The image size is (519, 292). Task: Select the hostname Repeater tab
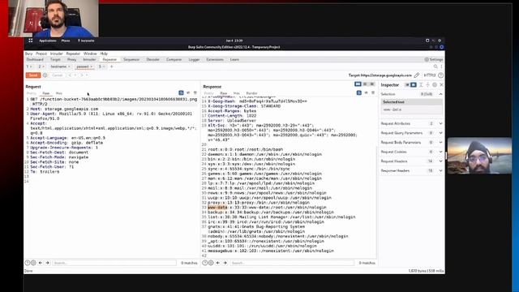(x=59, y=67)
